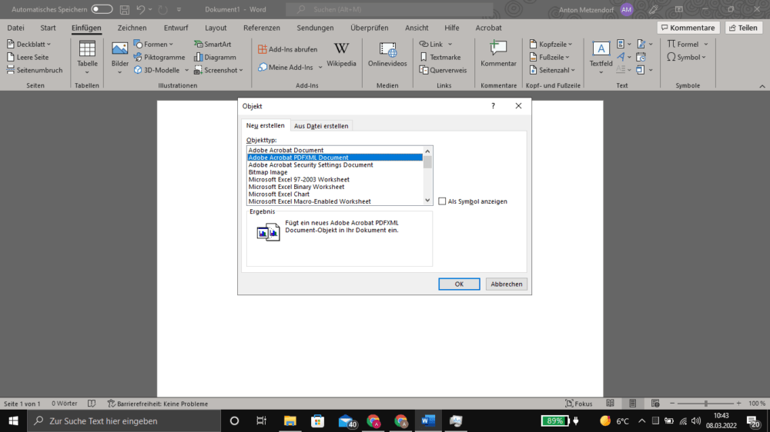This screenshot has height=432, width=770.
Task: Open the Symbol dropdown
Action: point(704,58)
